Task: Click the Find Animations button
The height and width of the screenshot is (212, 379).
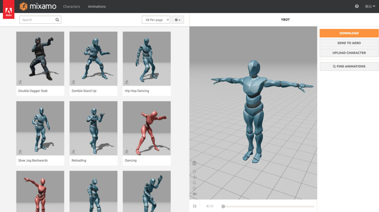Action: pyautogui.click(x=349, y=66)
